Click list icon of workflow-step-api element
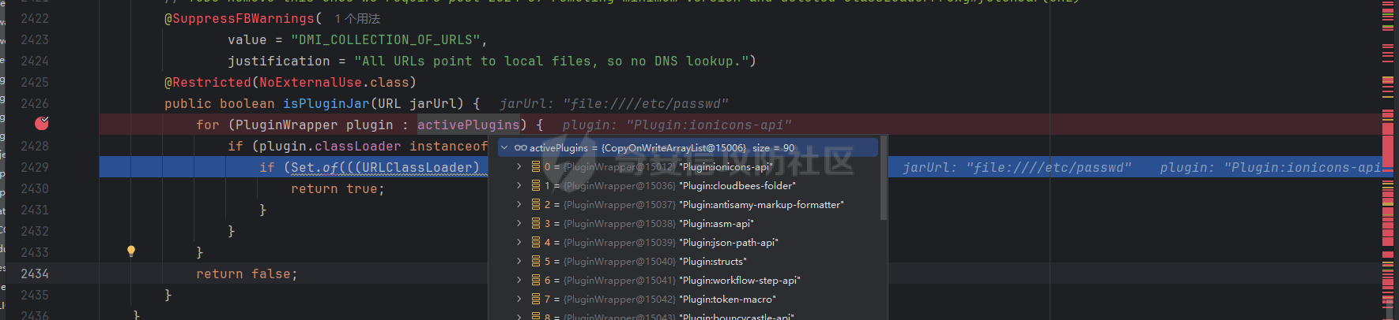This screenshot has width=1399, height=320. pyautogui.click(x=536, y=281)
